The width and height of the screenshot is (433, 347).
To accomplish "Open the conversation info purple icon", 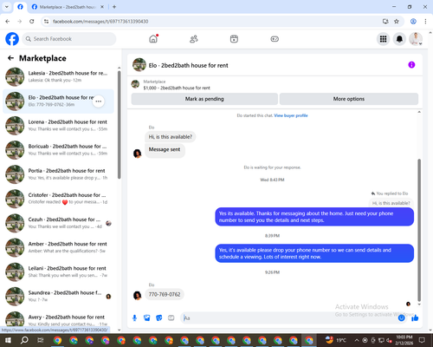I will 411,65.
